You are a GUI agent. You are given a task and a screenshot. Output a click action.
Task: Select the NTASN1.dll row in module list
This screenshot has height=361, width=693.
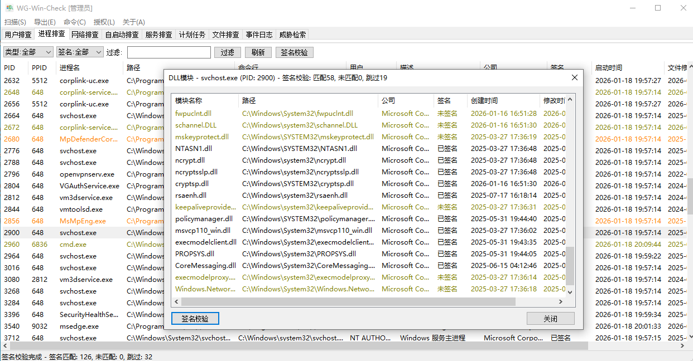click(194, 149)
